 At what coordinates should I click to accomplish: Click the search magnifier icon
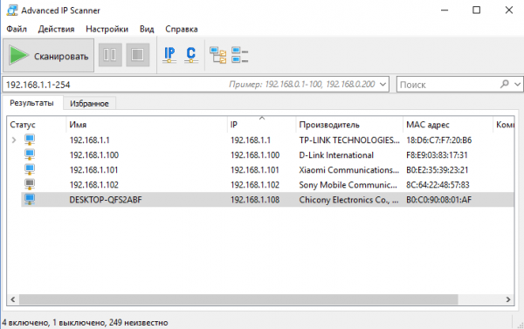[x=504, y=84]
